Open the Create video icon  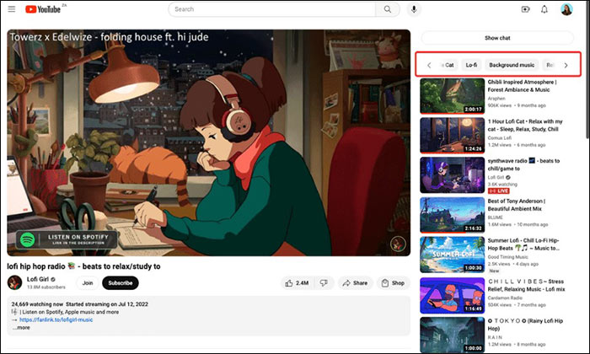(526, 9)
